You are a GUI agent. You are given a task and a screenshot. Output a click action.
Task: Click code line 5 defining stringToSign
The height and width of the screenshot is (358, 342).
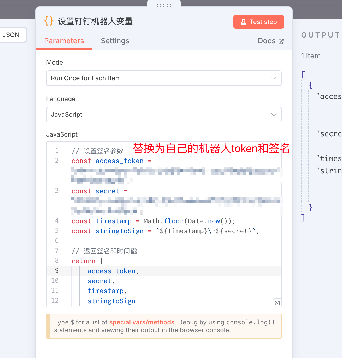(x=166, y=231)
